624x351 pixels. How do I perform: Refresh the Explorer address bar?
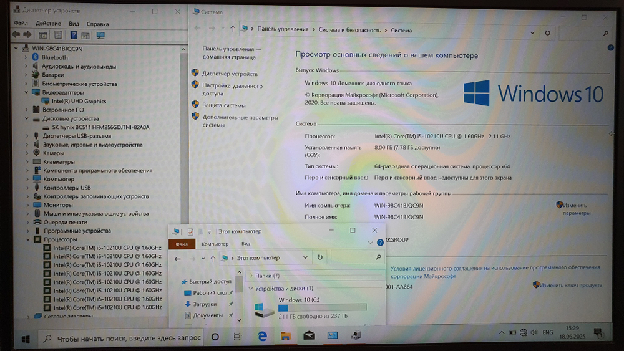click(319, 257)
